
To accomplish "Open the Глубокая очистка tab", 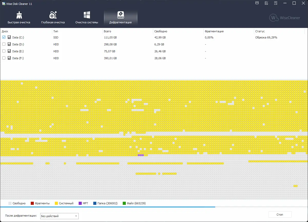I will [53, 18].
